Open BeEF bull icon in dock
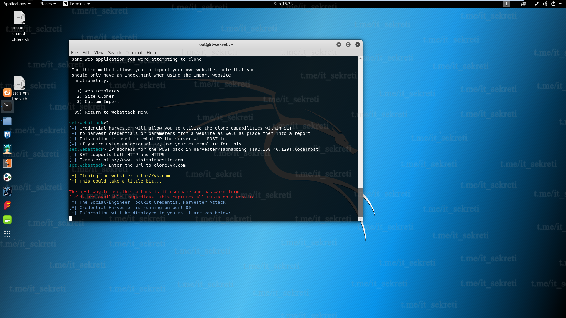 [x=7, y=191]
